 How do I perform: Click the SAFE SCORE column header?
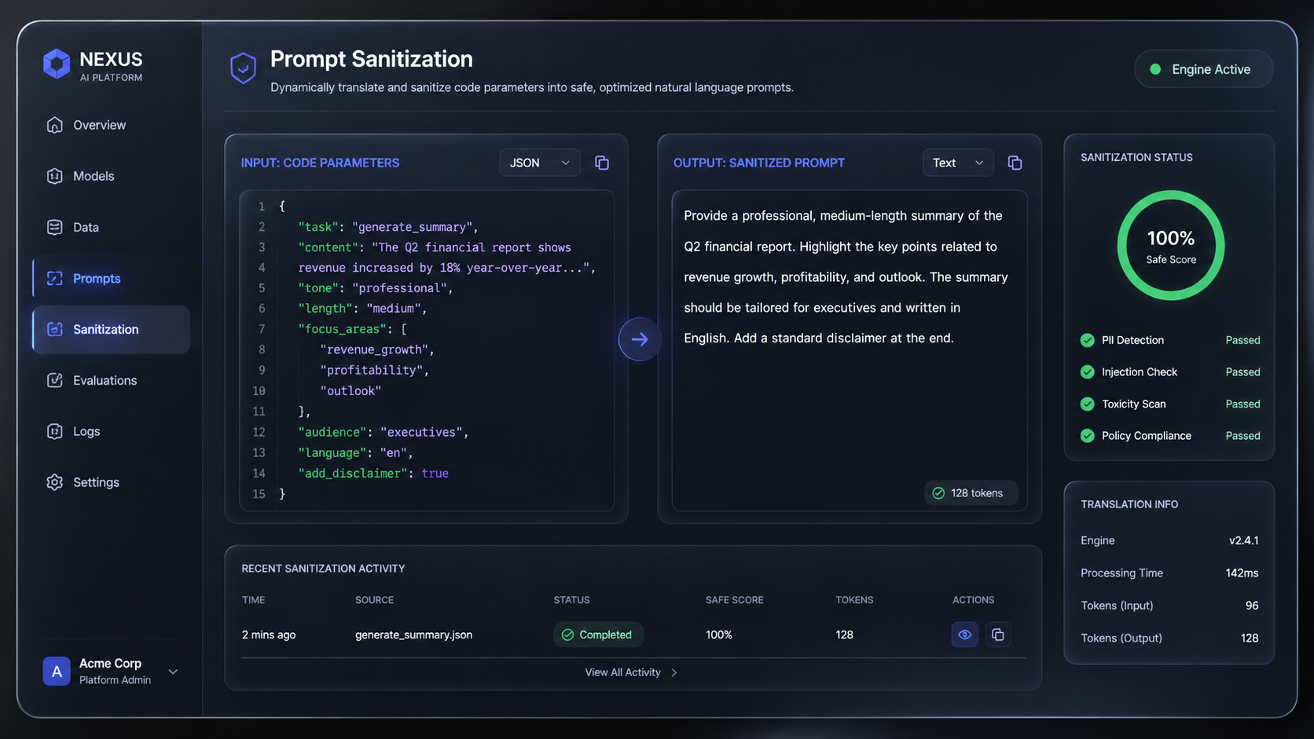click(734, 600)
